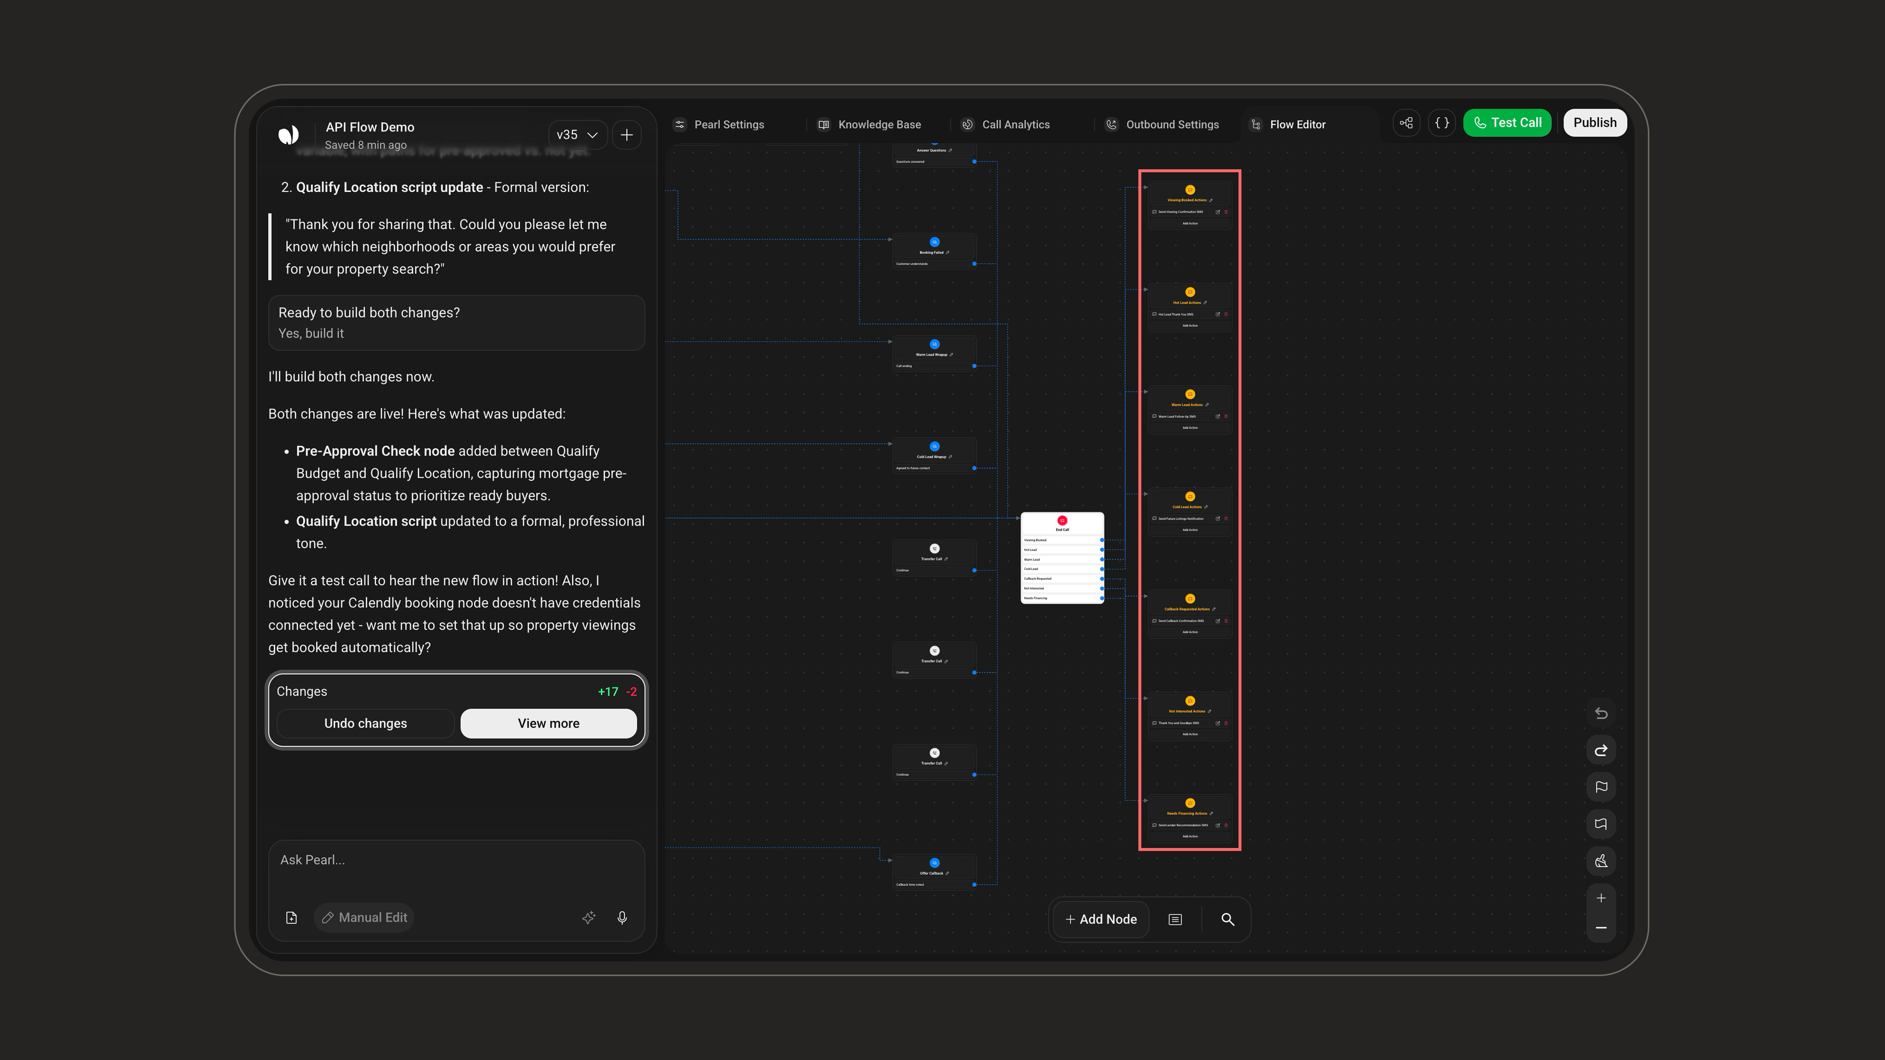
Task: Activate the microphone voice input
Action: click(622, 917)
